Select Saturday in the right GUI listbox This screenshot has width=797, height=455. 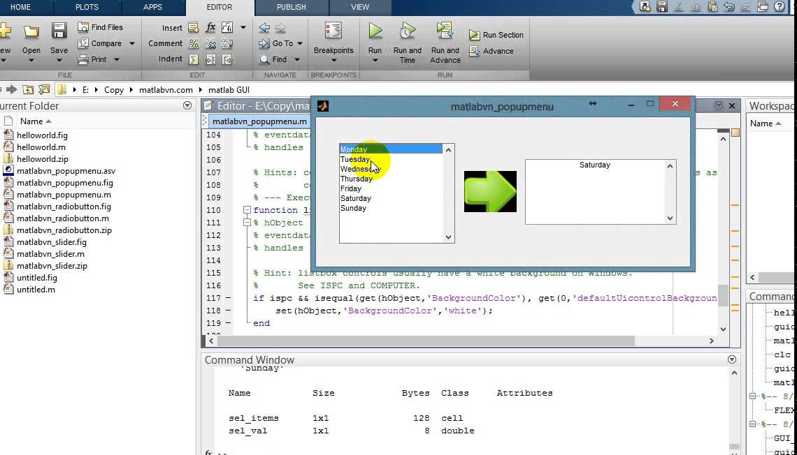point(595,165)
